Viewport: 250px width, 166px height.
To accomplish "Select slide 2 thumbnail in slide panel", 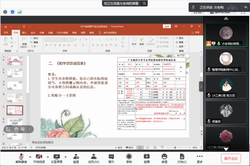I will [x=15, y=73].
